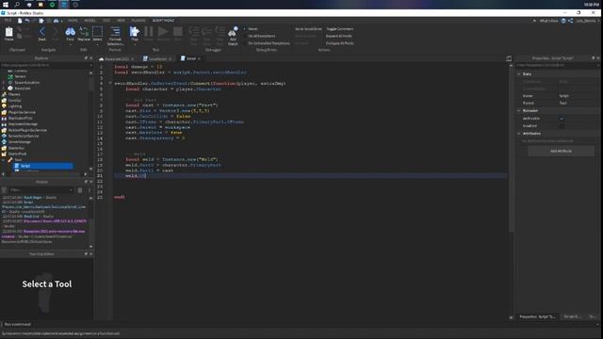The image size is (603, 339).
Task: Collapse the Tool item in Explorer
Action: (x=4, y=159)
